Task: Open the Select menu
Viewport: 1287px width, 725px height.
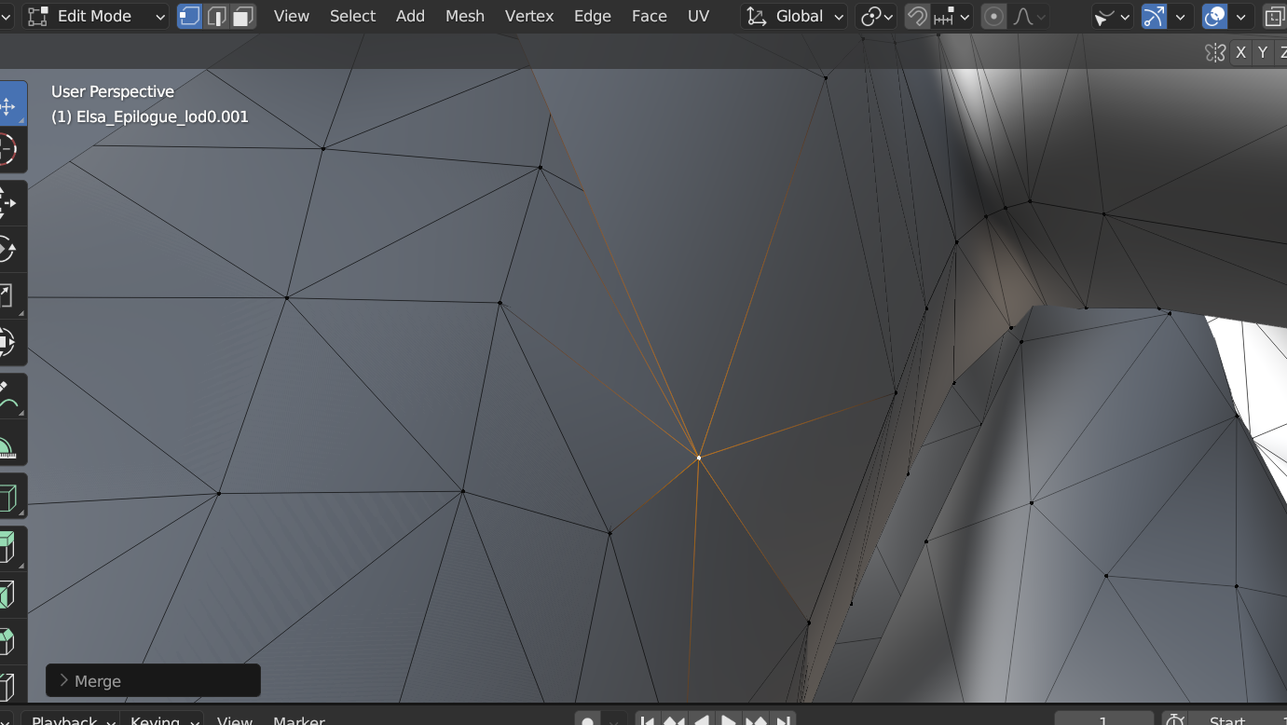Action: (353, 16)
